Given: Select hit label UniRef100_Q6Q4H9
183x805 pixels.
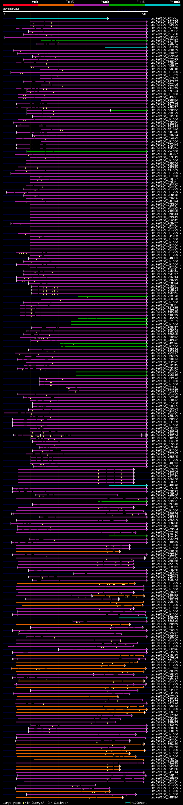Looking at the screenshot, I should 164,50.
